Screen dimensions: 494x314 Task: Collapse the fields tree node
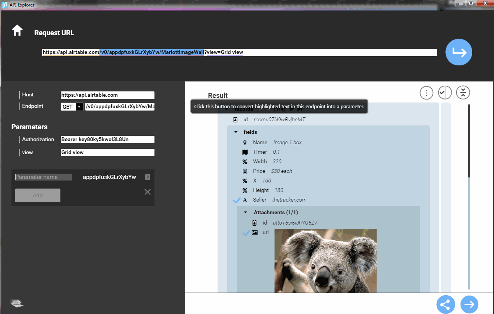[x=236, y=132]
